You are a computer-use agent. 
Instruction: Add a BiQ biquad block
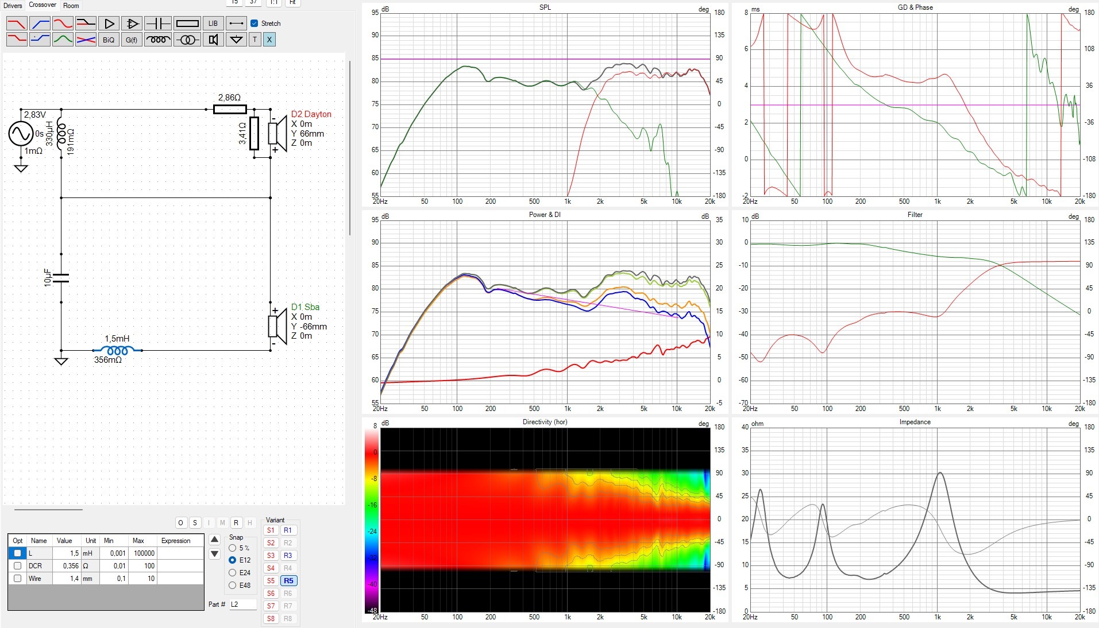[109, 40]
